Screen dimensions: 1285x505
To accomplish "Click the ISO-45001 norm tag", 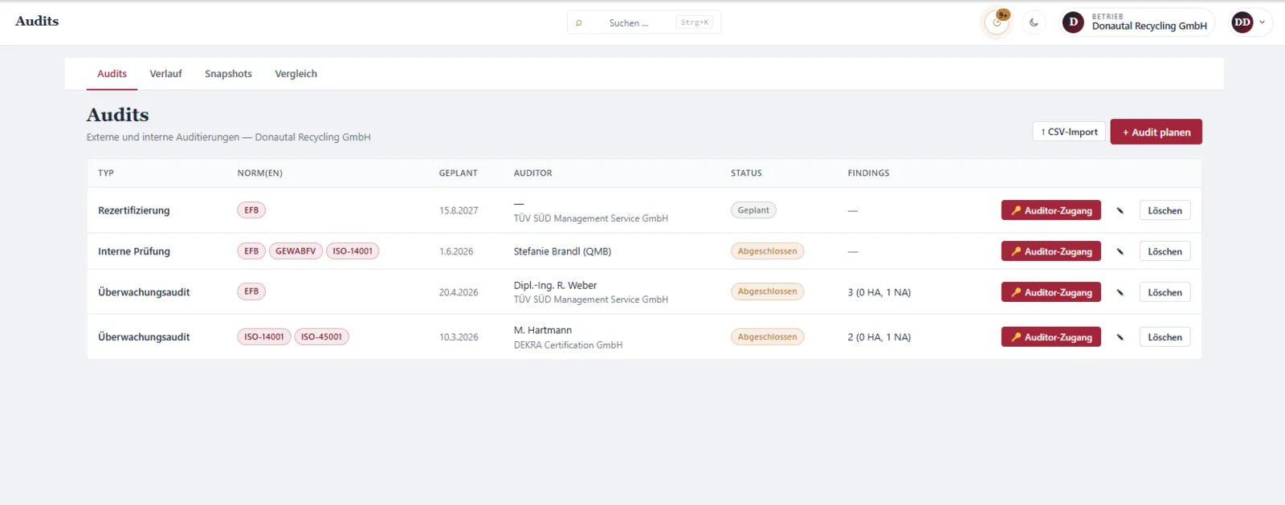I will [321, 337].
